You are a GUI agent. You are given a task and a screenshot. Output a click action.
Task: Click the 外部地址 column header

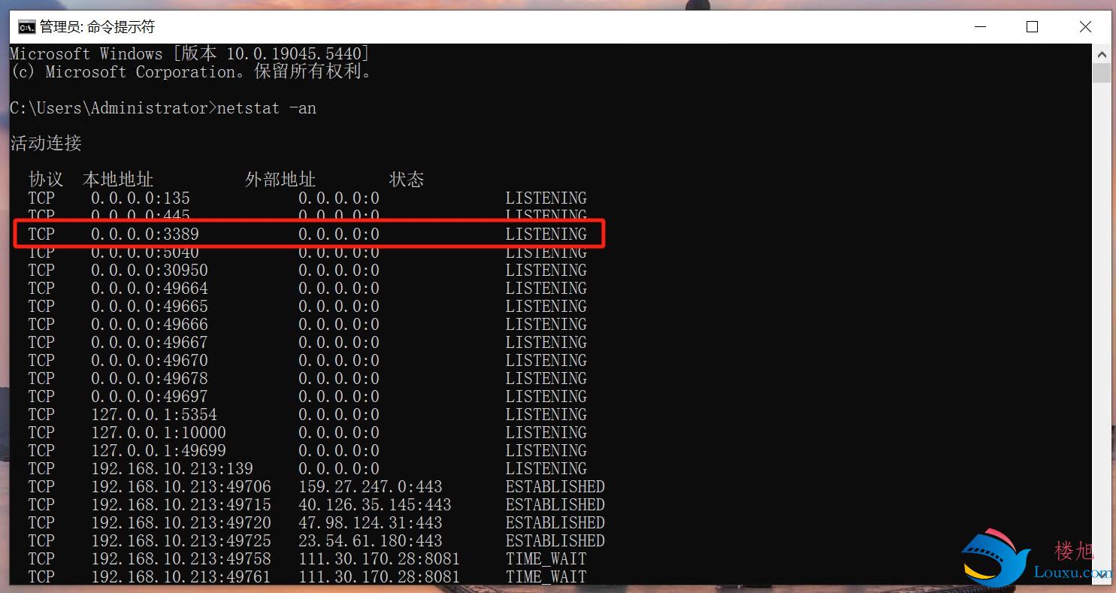(x=280, y=180)
